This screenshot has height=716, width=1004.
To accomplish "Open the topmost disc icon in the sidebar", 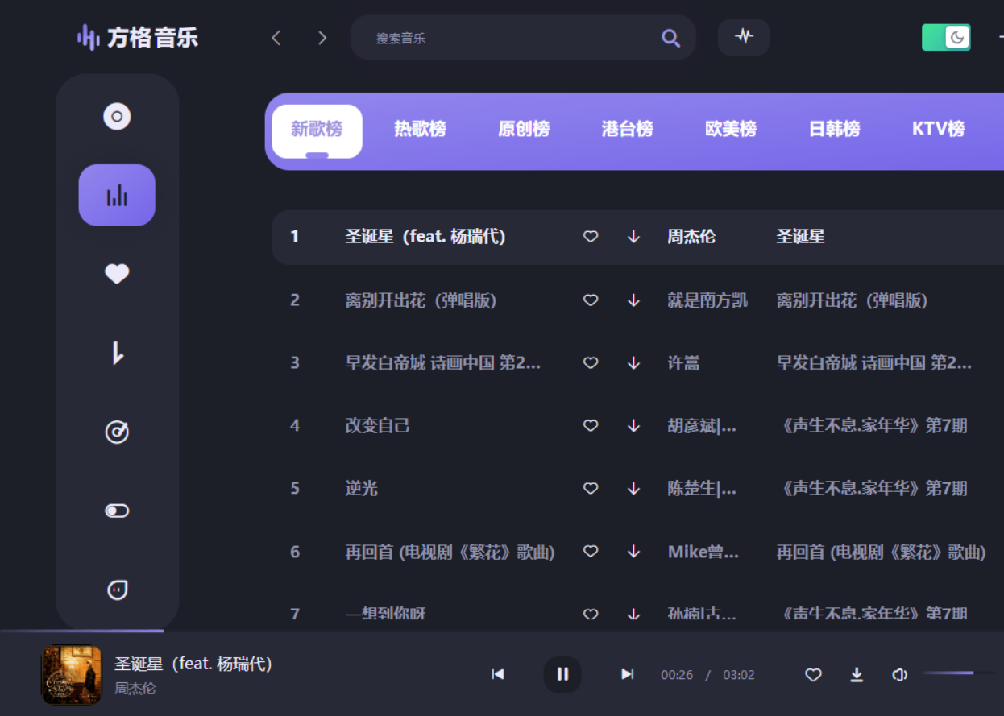I will click(117, 116).
